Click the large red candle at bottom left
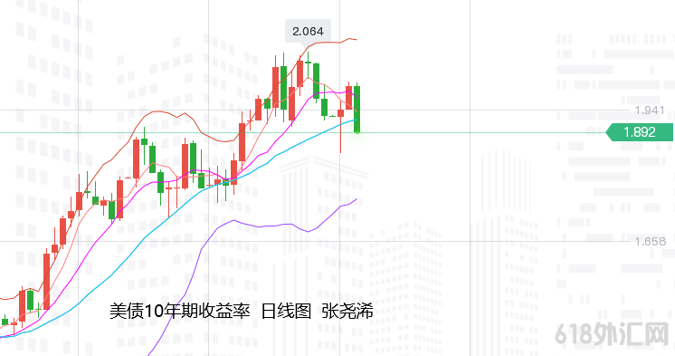This screenshot has height=356, width=675. (46, 281)
